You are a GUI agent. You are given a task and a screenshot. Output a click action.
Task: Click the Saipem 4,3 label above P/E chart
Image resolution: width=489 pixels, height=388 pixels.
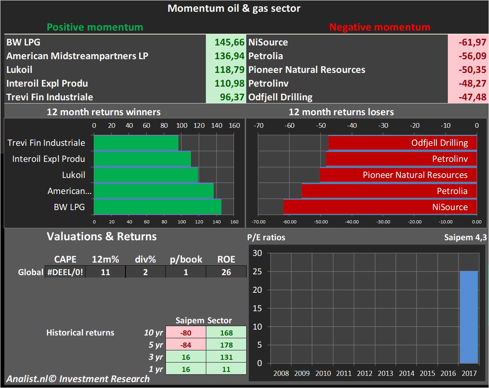(465, 237)
